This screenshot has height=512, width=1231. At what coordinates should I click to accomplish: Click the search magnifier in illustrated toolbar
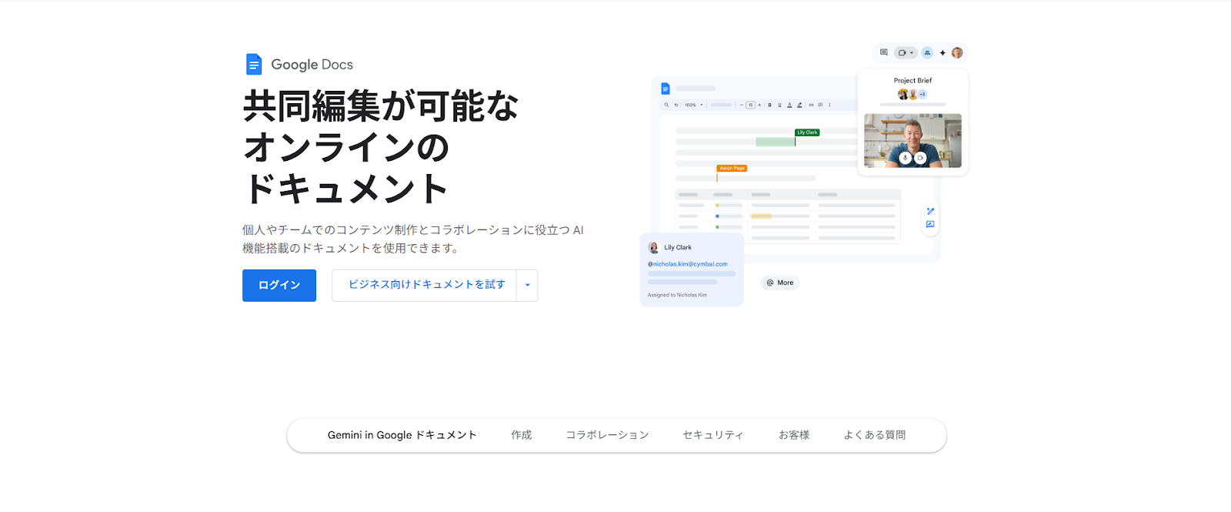[x=666, y=105]
